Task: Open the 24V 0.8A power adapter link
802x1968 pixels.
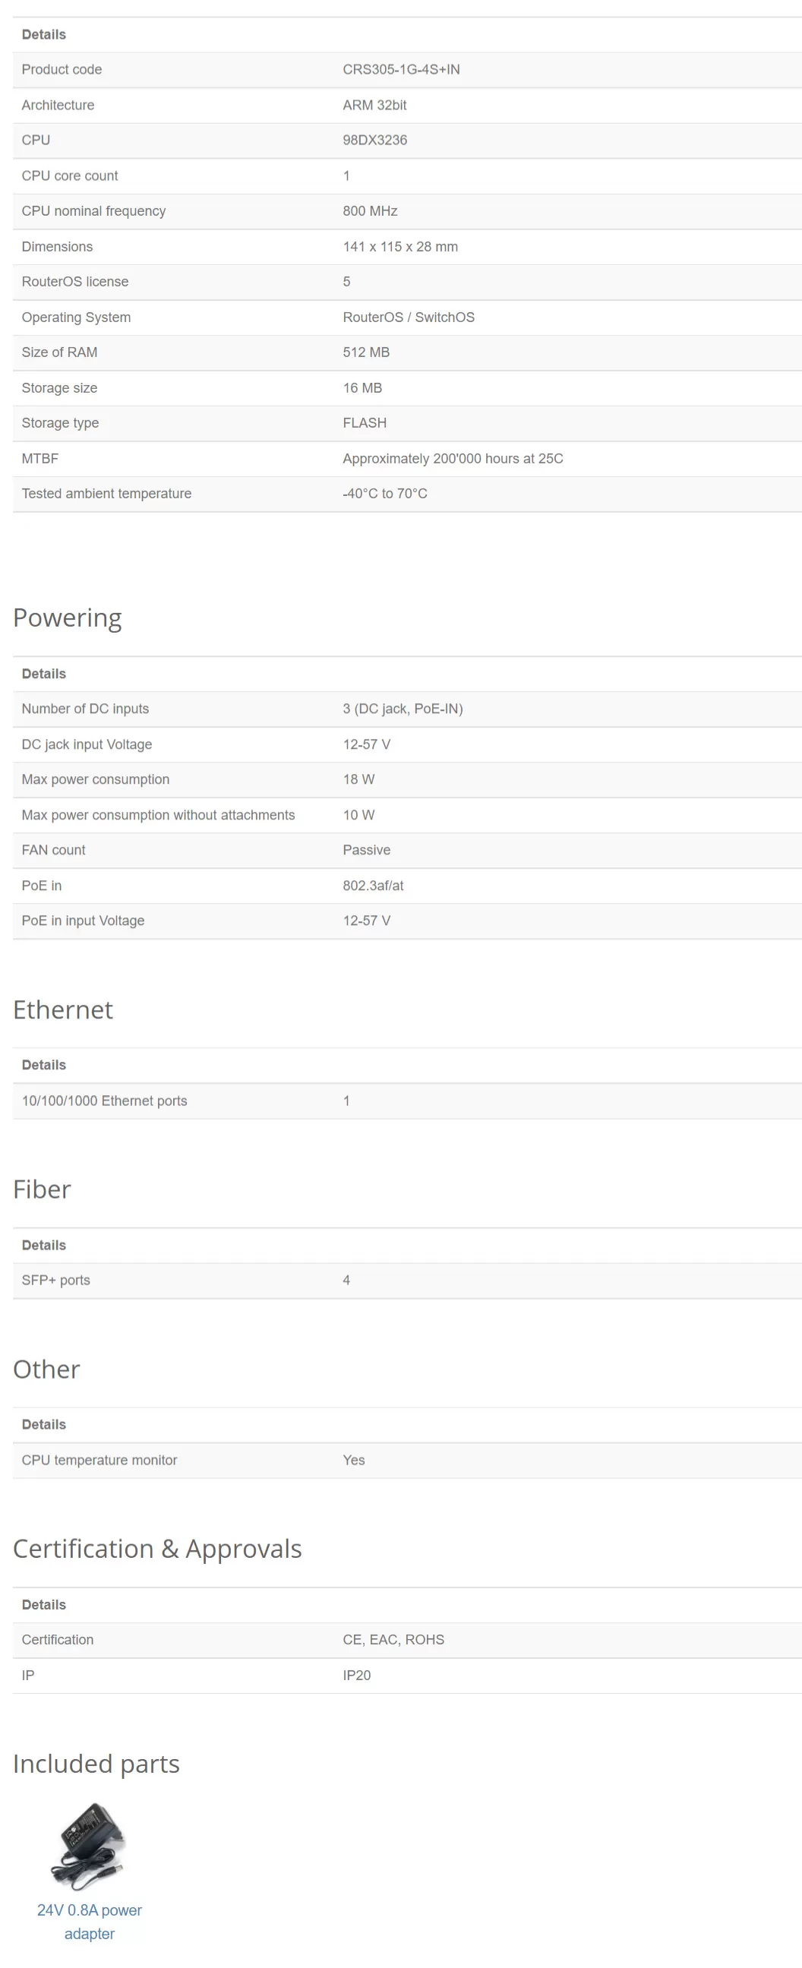Action: coord(90,1921)
